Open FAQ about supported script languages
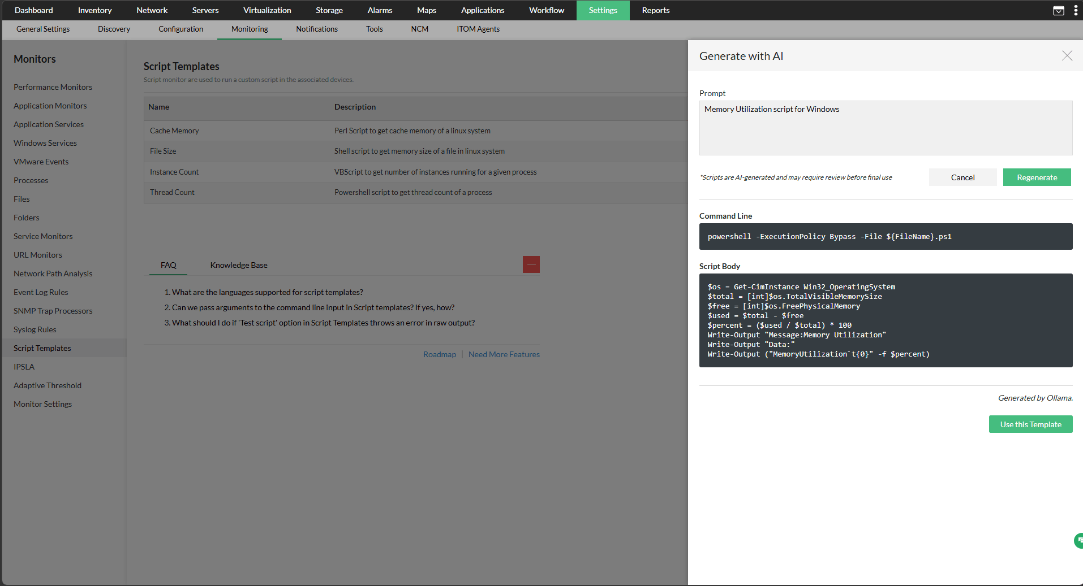Image resolution: width=1083 pixels, height=586 pixels. (267, 292)
